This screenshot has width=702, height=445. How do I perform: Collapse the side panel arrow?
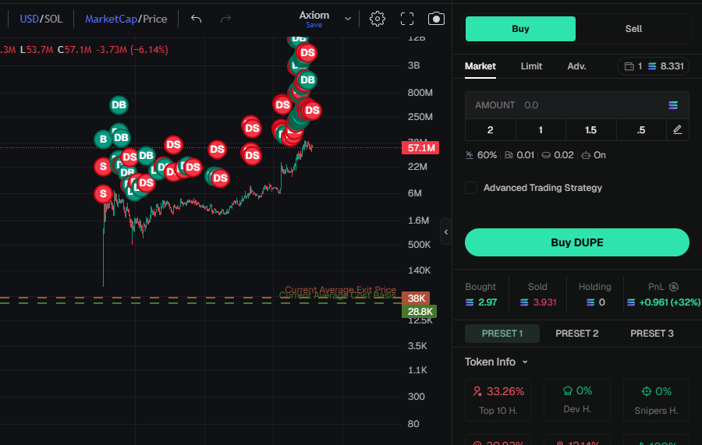click(446, 231)
